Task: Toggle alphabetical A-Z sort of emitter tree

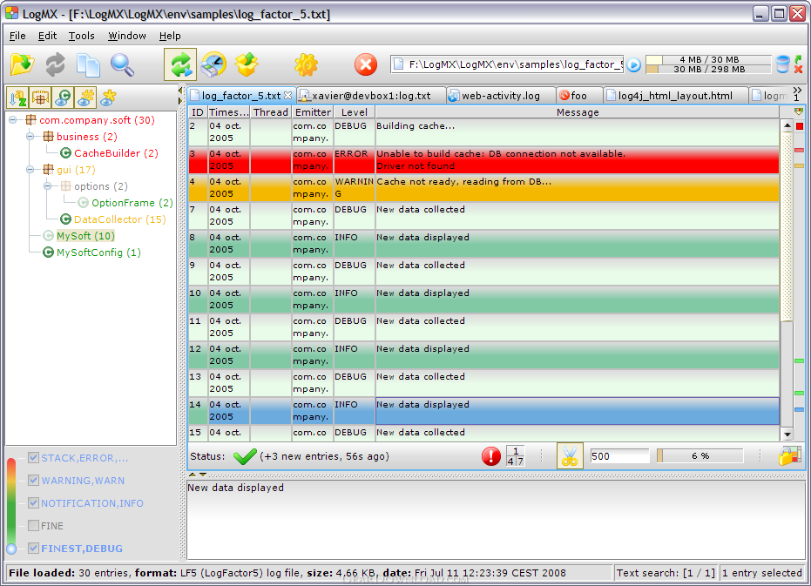Action: (17, 98)
